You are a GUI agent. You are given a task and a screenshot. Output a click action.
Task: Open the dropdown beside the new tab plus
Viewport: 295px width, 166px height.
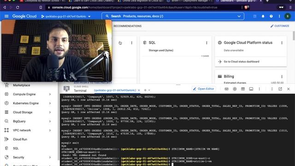point(149,90)
